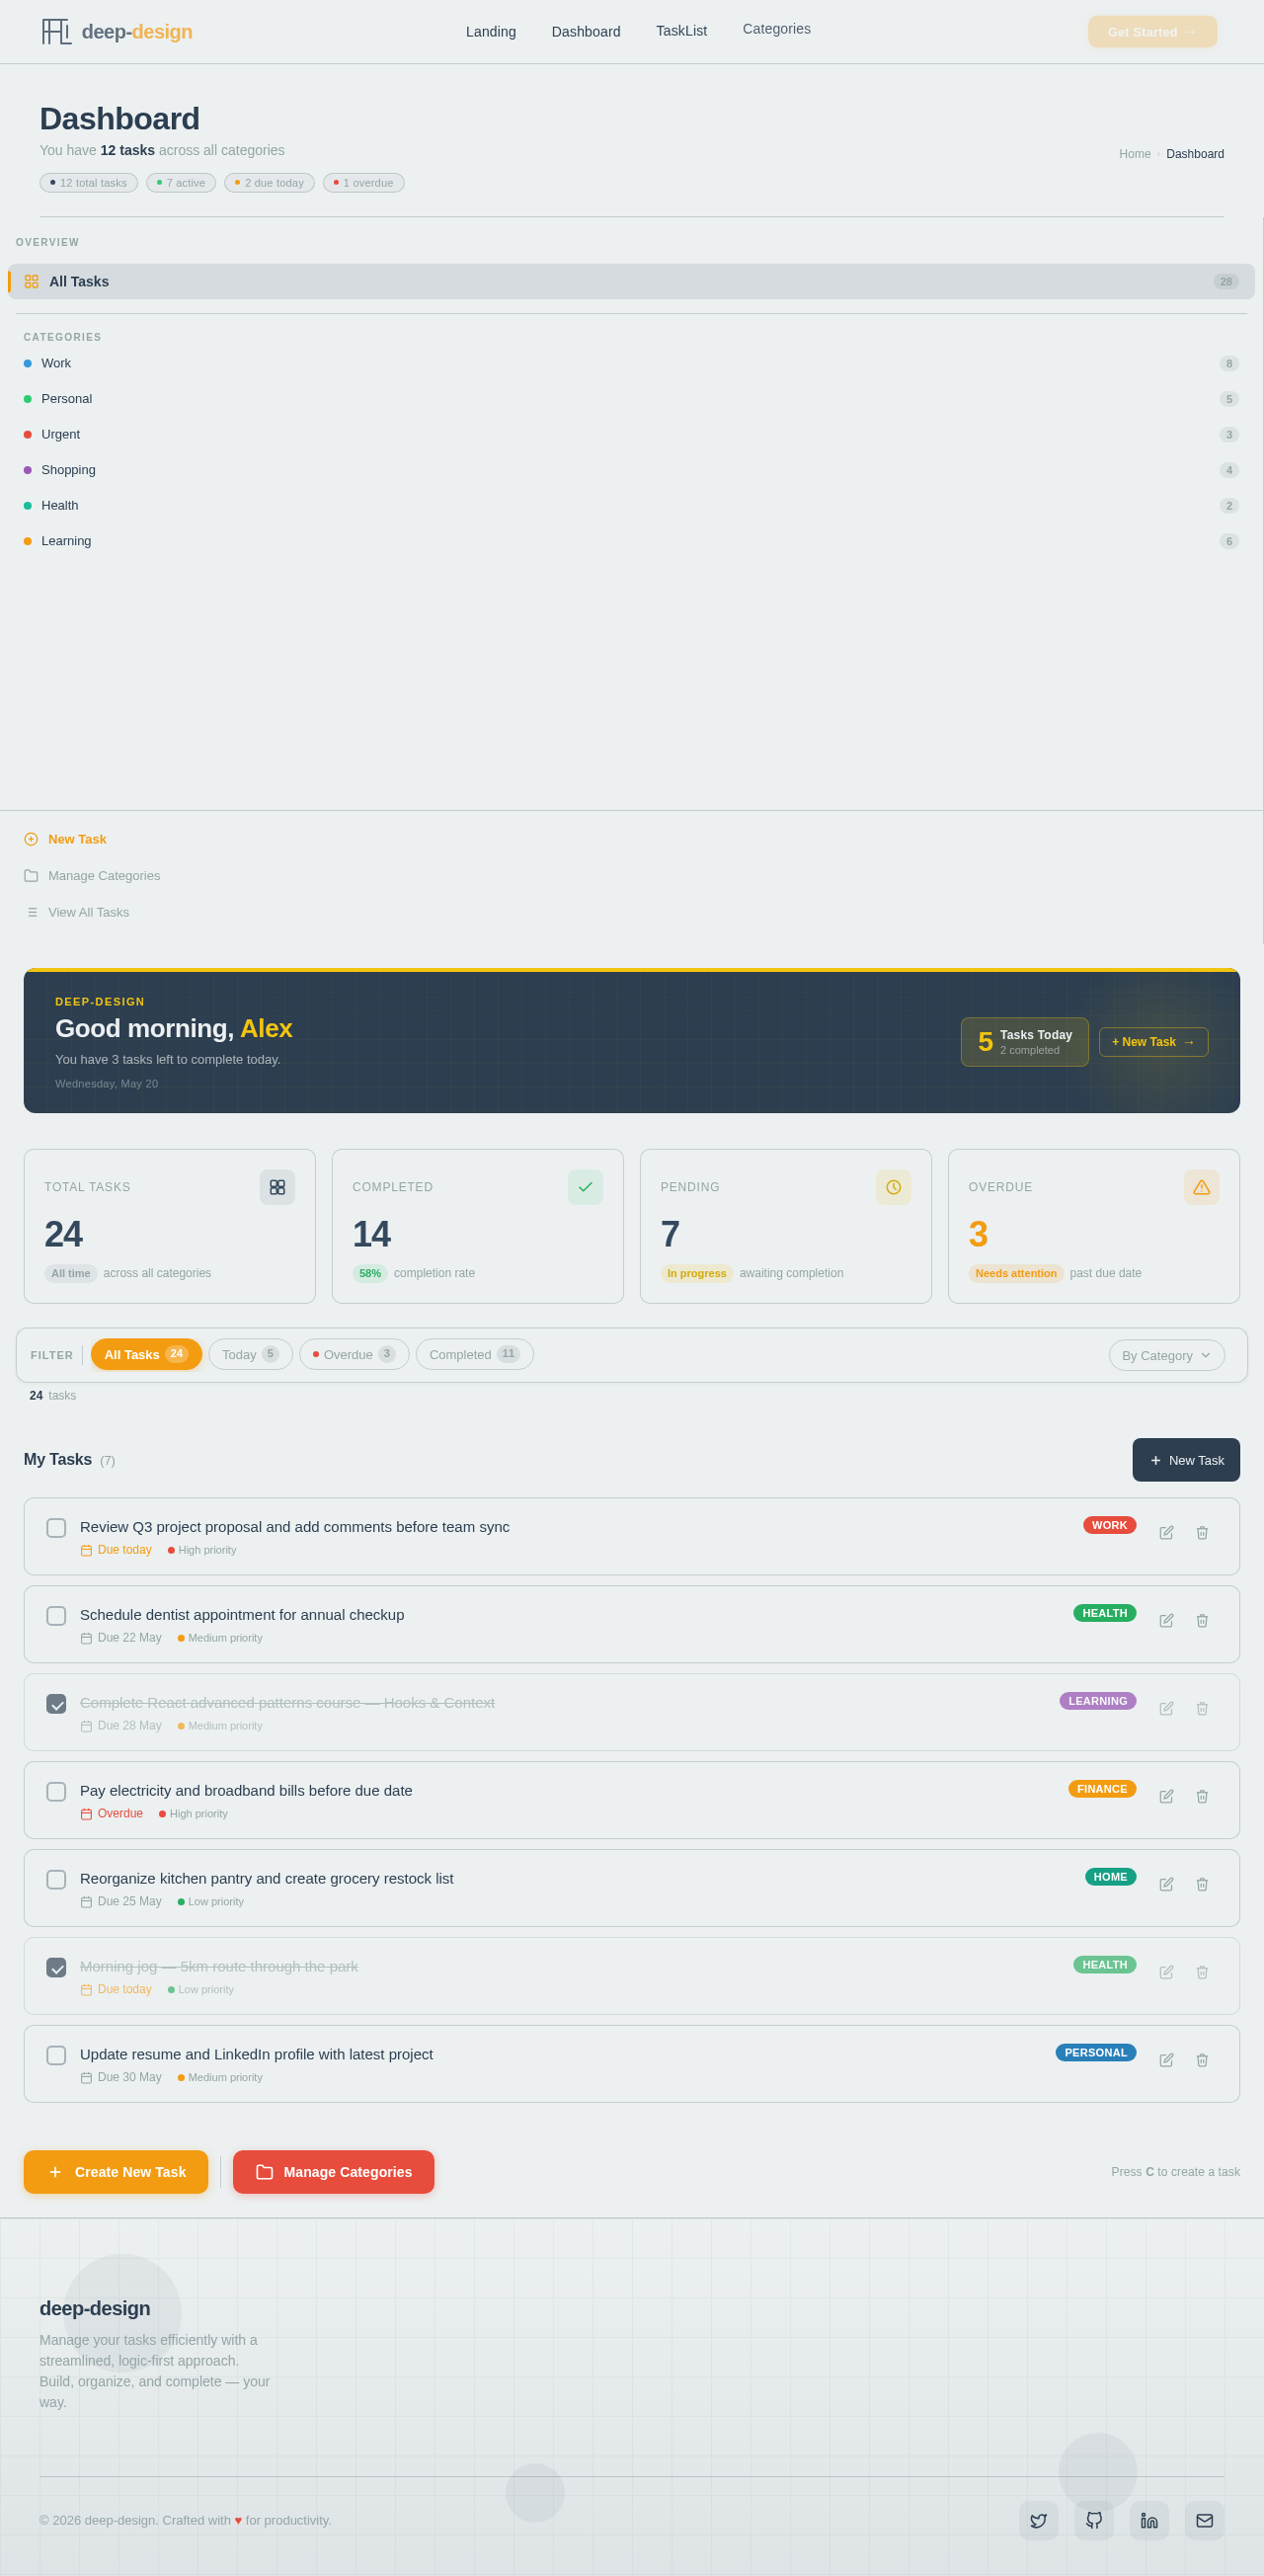Click the Completed checkmark icon
The width and height of the screenshot is (1264, 2576).
click(585, 1187)
